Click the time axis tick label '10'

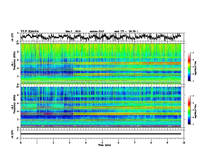click(x=184, y=143)
